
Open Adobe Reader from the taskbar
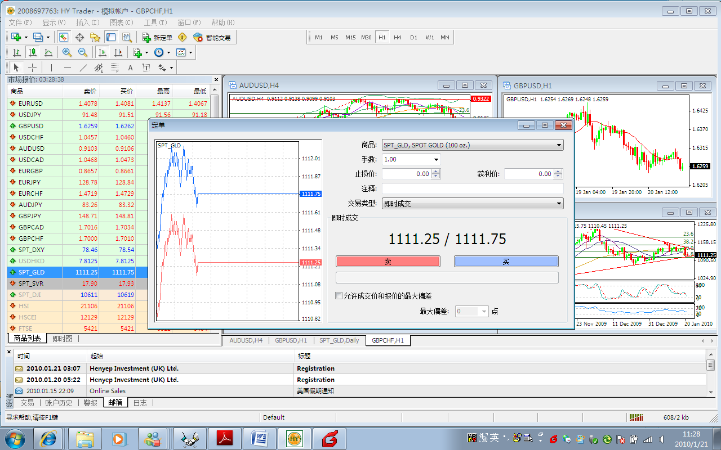224,438
